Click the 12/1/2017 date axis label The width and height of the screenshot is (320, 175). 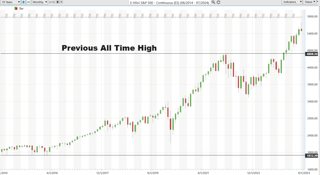click(102, 173)
